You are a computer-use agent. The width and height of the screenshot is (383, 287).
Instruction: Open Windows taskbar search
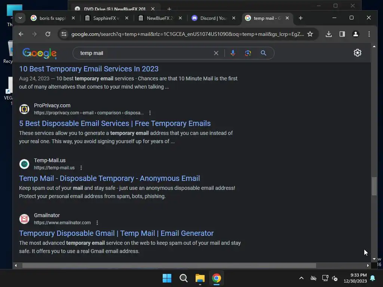[183, 278]
